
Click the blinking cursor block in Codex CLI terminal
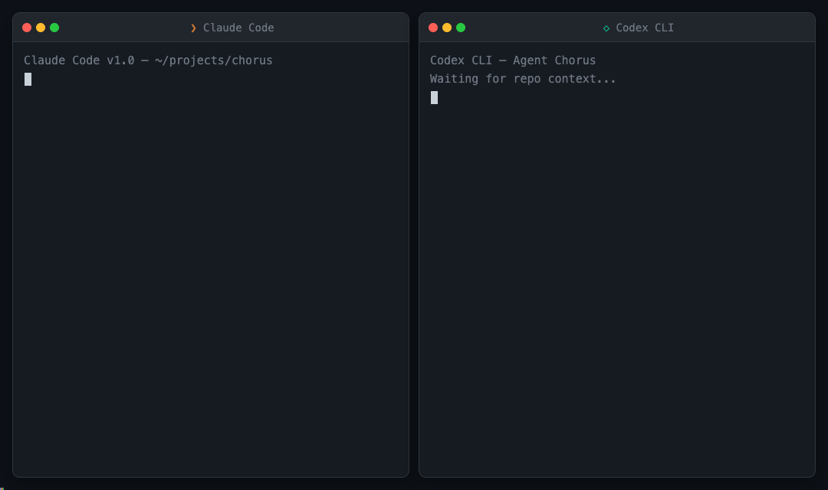click(434, 97)
